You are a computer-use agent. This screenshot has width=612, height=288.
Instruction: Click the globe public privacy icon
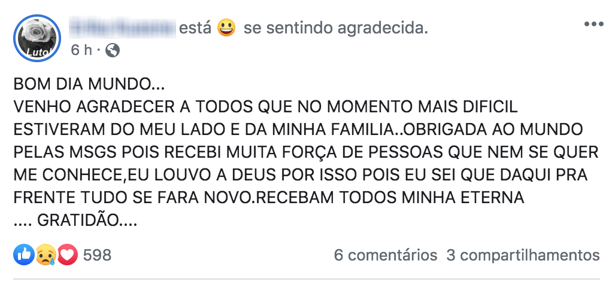coord(113,51)
